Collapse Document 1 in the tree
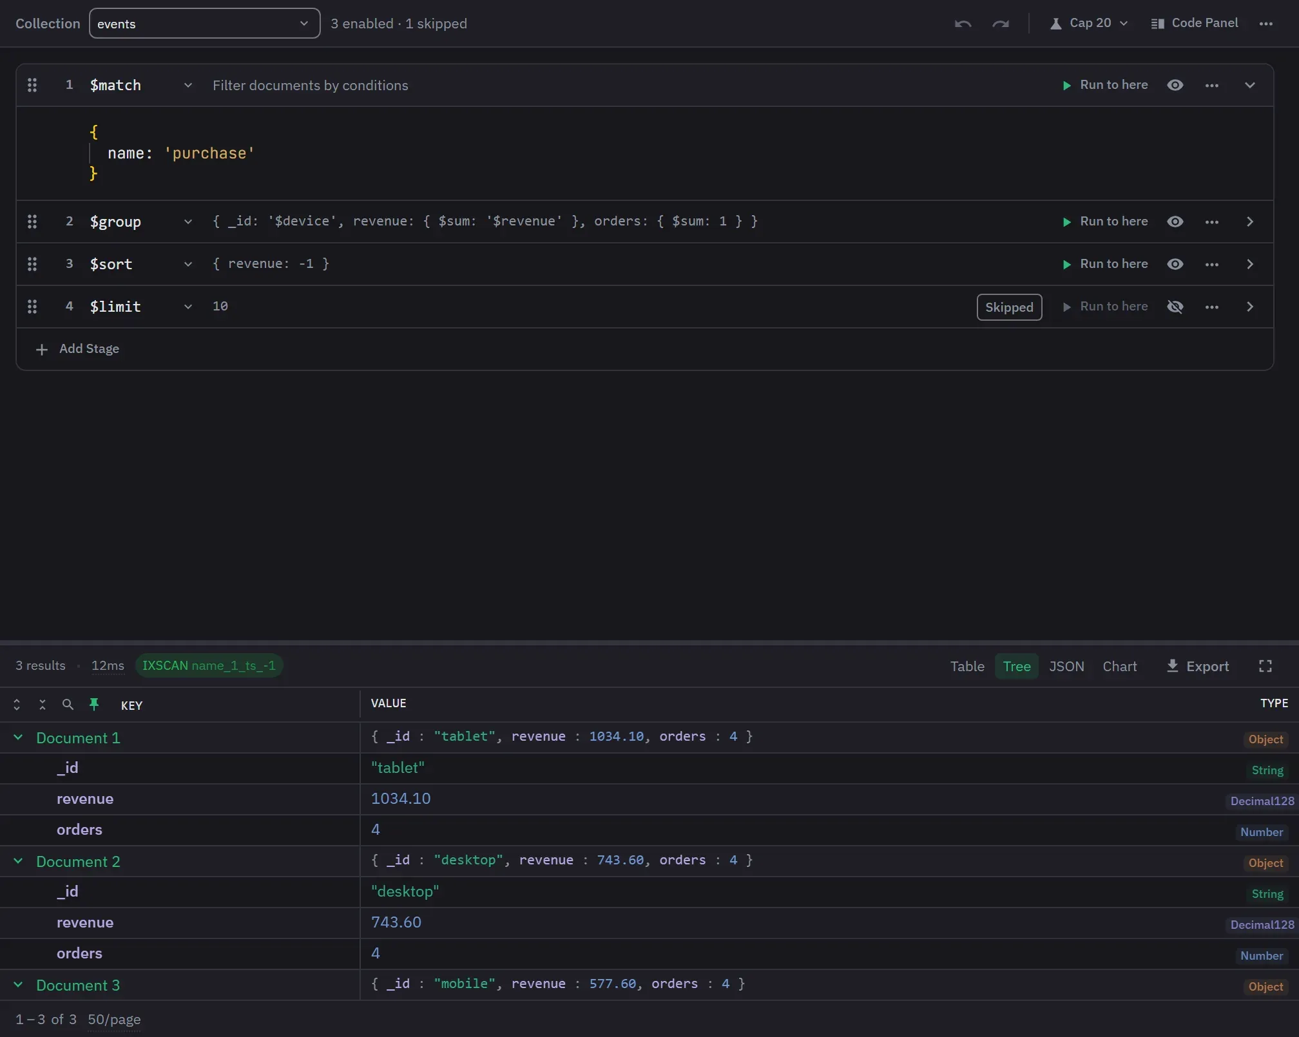Viewport: 1299px width, 1037px height. pyautogui.click(x=18, y=737)
